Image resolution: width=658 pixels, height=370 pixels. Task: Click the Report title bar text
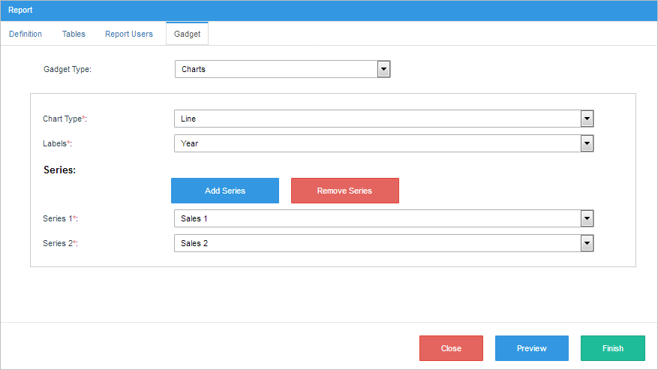click(20, 11)
